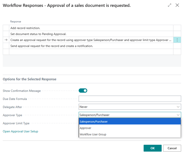Screen dimensions: 185x155
Task: Collapse the Approver Type dropdown arrow
Action: click(x=178, y=115)
